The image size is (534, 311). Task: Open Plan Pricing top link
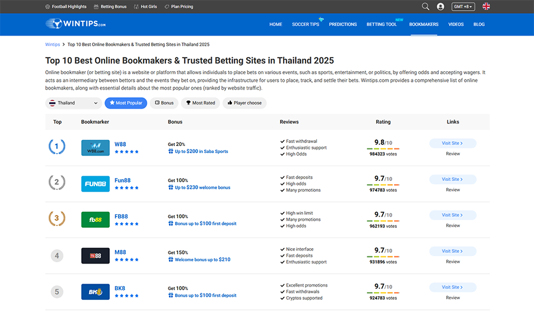(179, 7)
